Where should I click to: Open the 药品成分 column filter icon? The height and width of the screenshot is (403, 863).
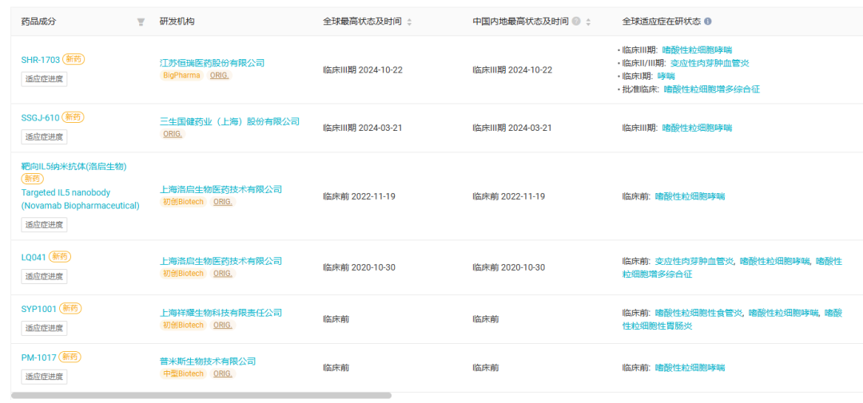pos(141,22)
